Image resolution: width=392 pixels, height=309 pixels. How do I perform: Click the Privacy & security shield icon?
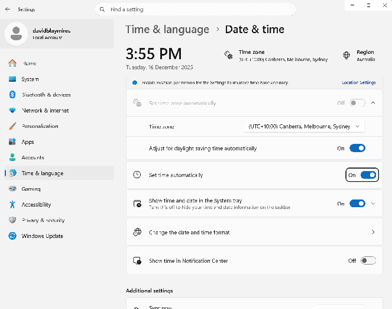click(x=12, y=220)
